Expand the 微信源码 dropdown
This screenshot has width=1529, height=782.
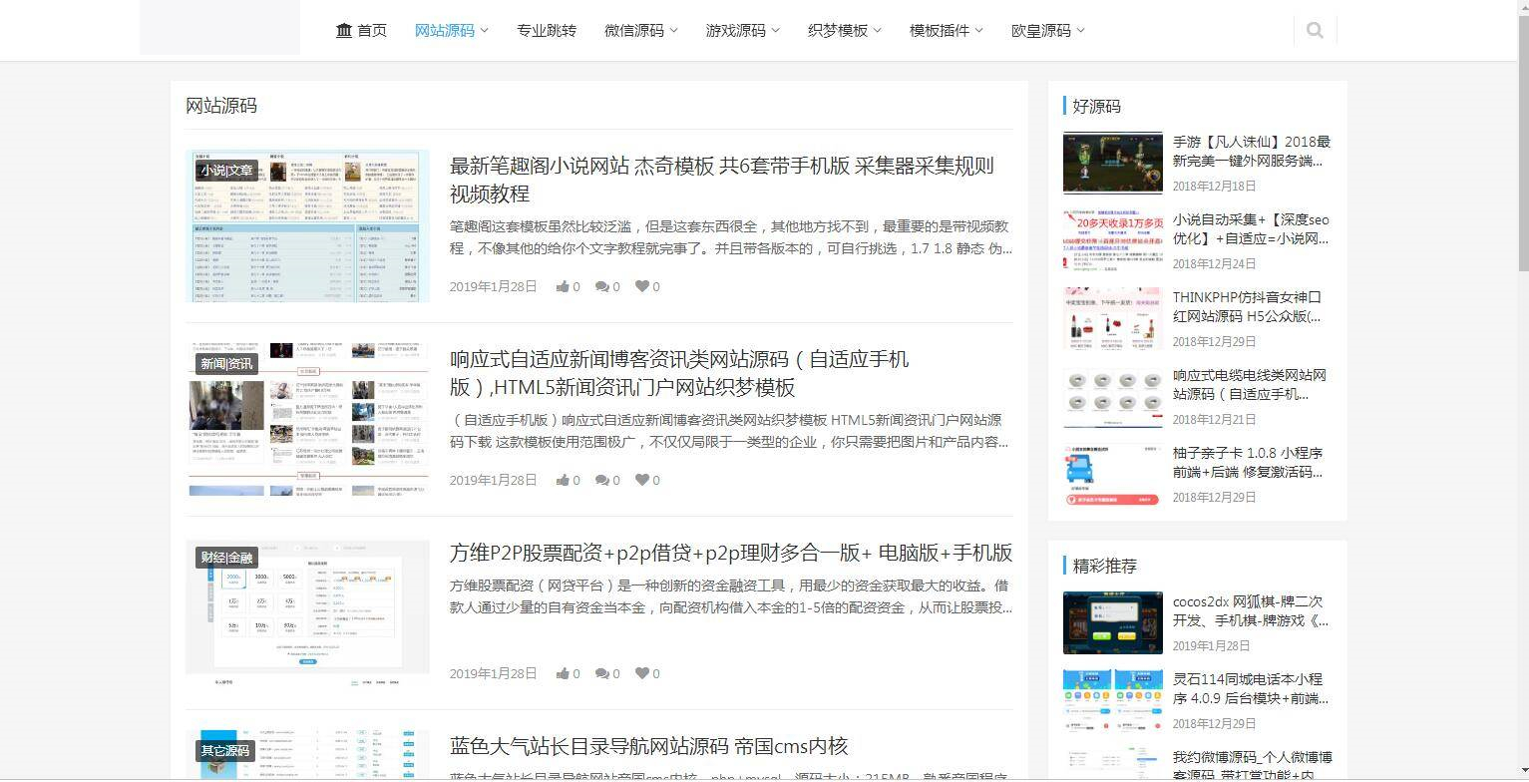click(634, 30)
